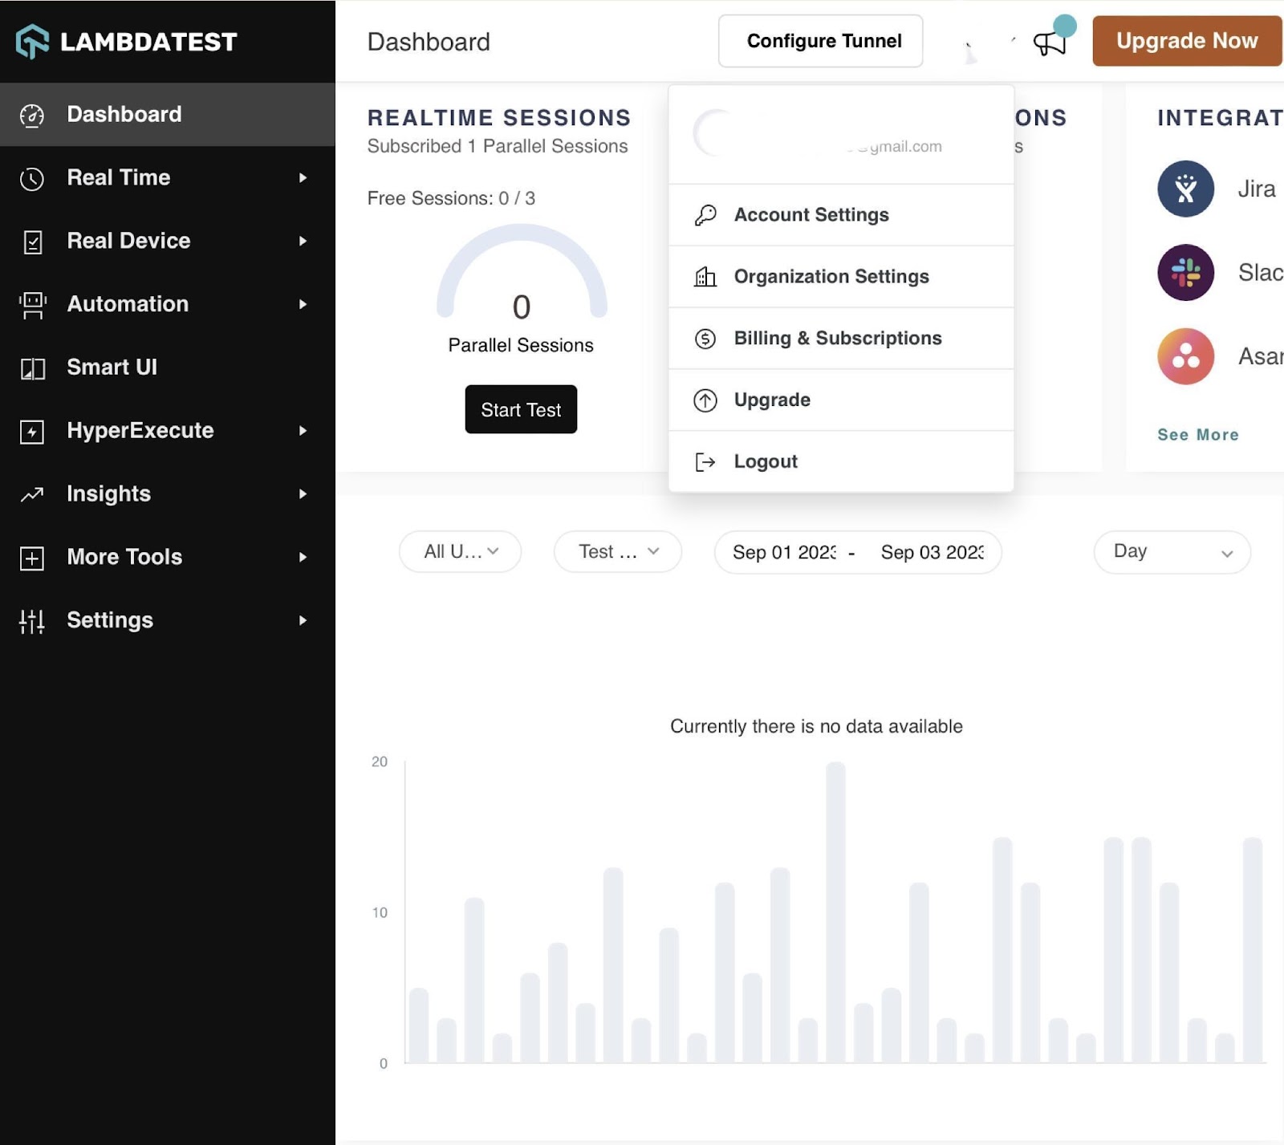Click the Free Sessions: 0 / 3 text
The height and width of the screenshot is (1145, 1284).
451,198
